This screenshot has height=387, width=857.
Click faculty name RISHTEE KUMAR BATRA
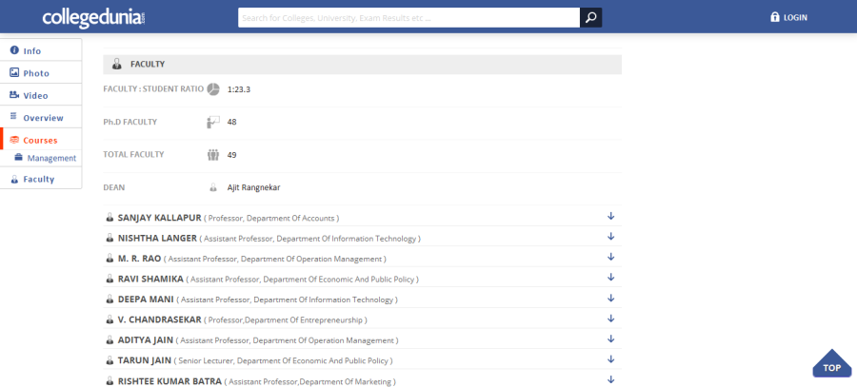170,381
